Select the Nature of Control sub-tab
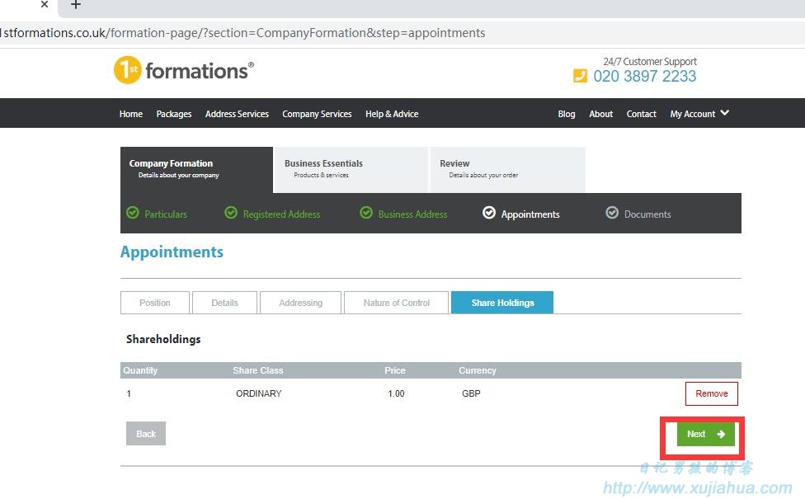 [397, 303]
